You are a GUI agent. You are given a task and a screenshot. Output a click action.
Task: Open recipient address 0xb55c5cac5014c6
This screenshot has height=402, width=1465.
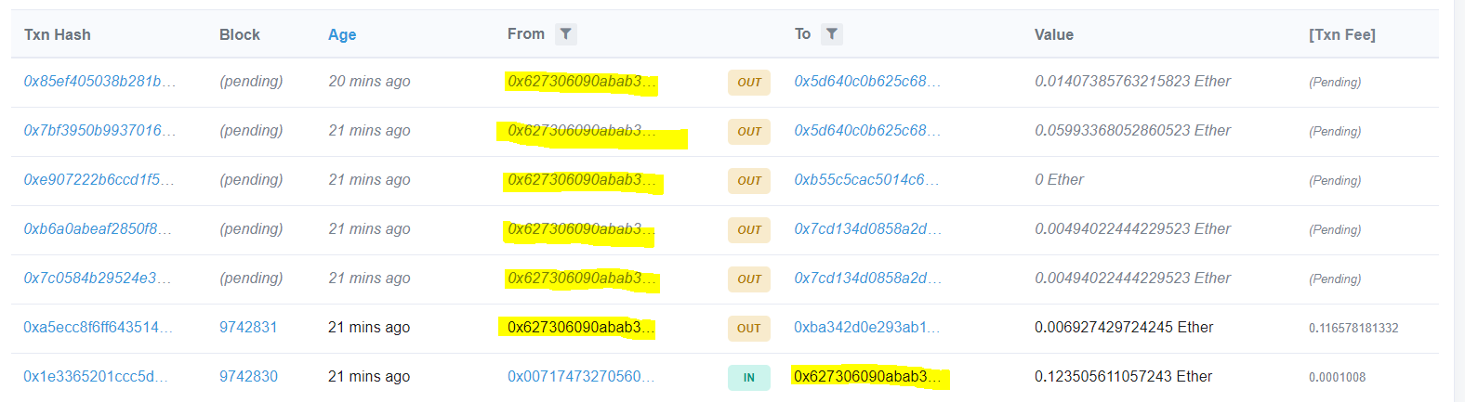click(x=866, y=180)
